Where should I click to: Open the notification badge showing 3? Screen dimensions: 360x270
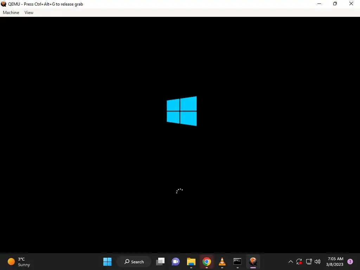point(350,262)
